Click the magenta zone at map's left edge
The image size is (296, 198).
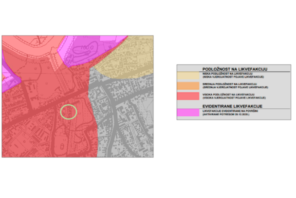click(x=8, y=76)
